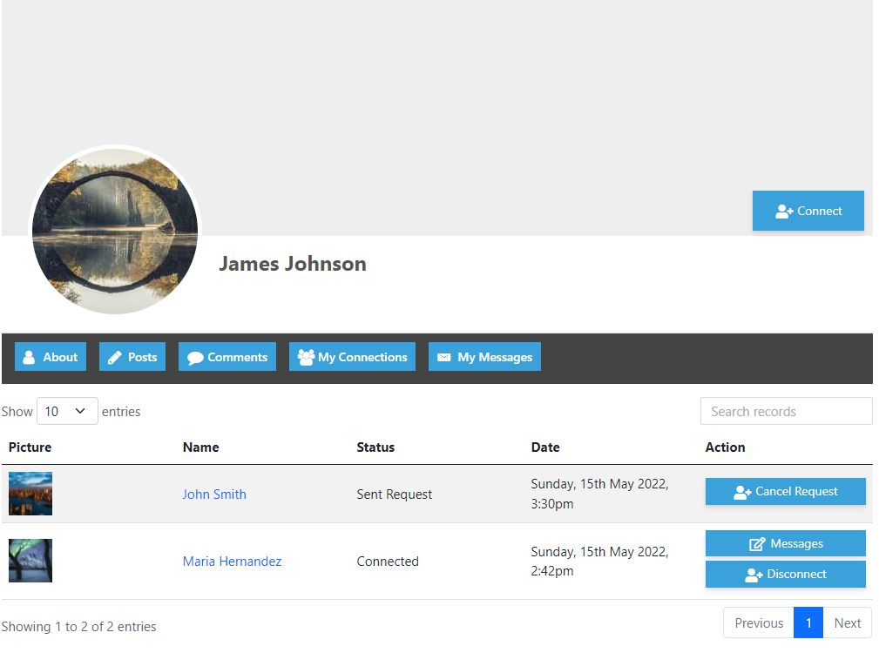Open the My Connections tab

click(352, 357)
